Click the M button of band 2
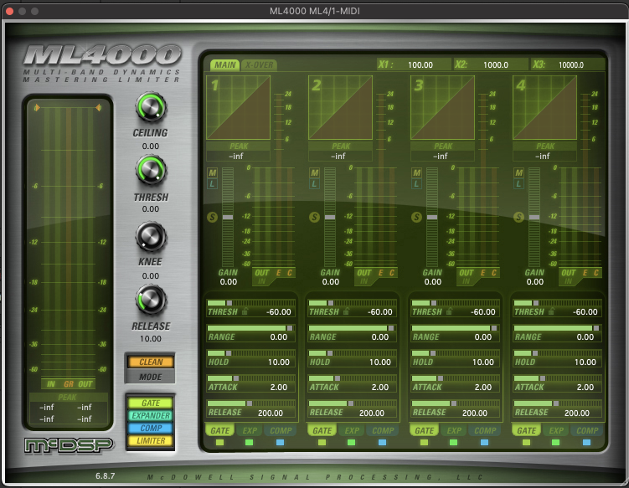Viewport: 629px width, 488px height. pos(315,172)
